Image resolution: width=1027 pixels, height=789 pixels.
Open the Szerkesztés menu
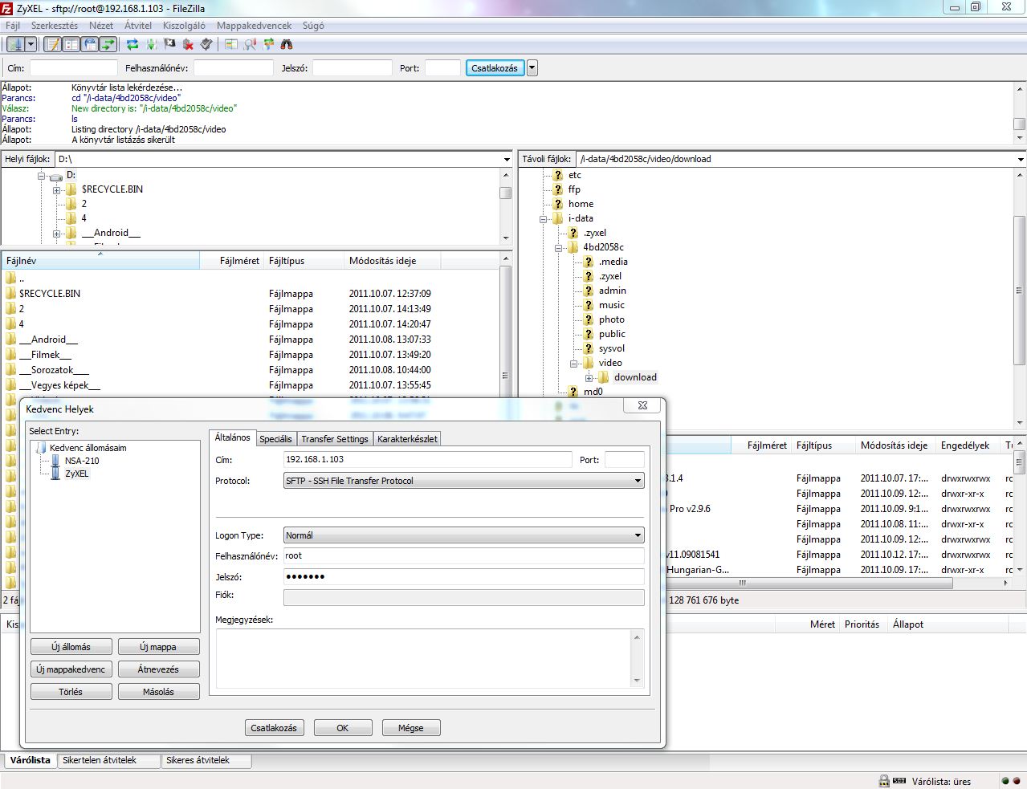pyautogui.click(x=55, y=26)
